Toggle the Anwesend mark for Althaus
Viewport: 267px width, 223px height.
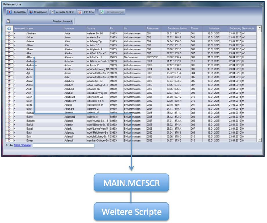point(15,57)
